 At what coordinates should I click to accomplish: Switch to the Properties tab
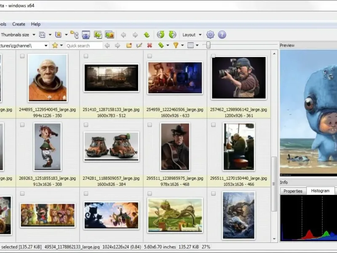pos(293,191)
